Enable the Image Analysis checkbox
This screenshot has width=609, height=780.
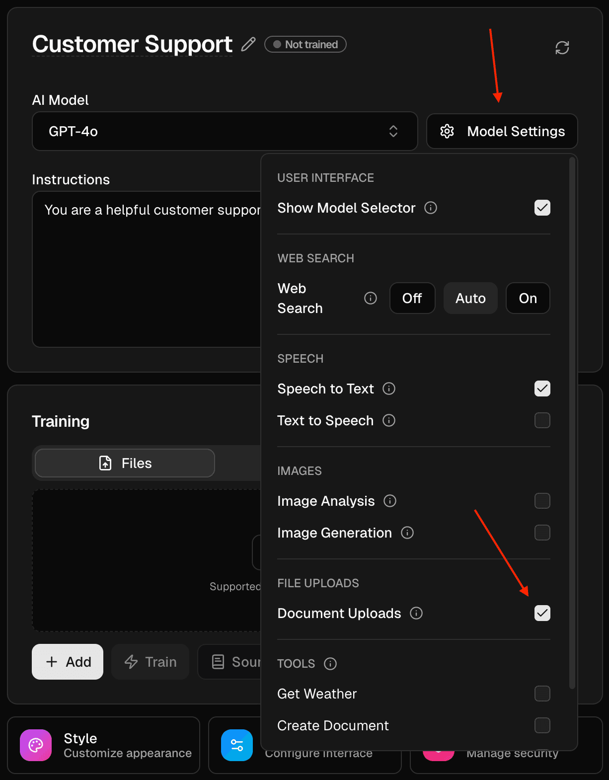[542, 501]
